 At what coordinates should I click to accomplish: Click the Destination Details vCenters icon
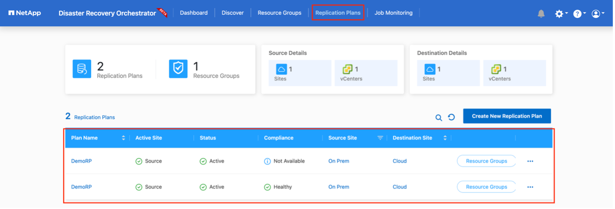[x=496, y=69]
